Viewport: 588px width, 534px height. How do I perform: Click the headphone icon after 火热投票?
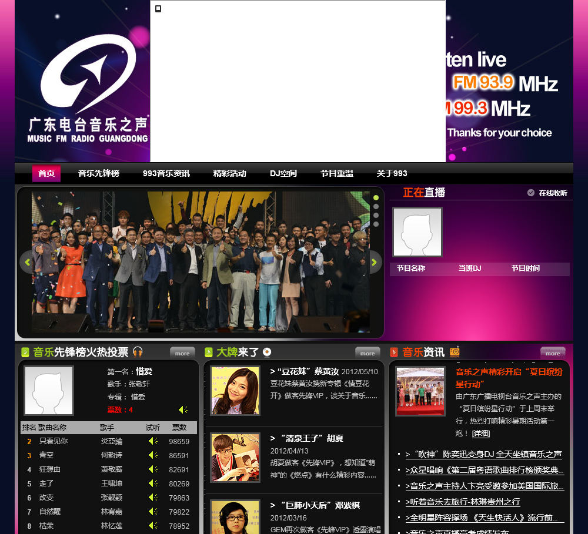pyautogui.click(x=138, y=352)
